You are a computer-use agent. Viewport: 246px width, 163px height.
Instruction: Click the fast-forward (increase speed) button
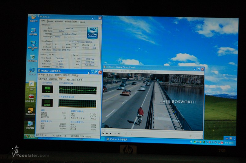pyautogui.click(x=122, y=134)
